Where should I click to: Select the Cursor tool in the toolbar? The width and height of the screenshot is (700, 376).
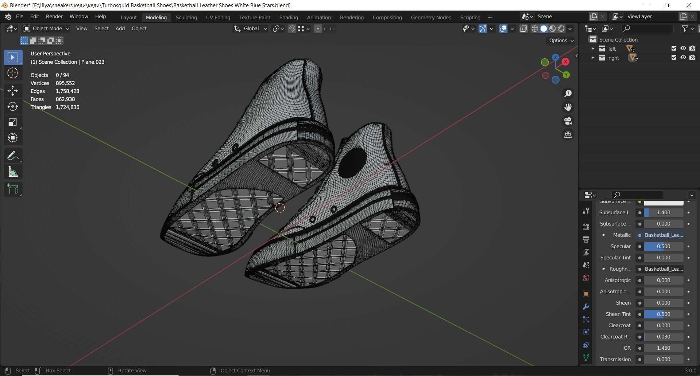[x=13, y=73]
